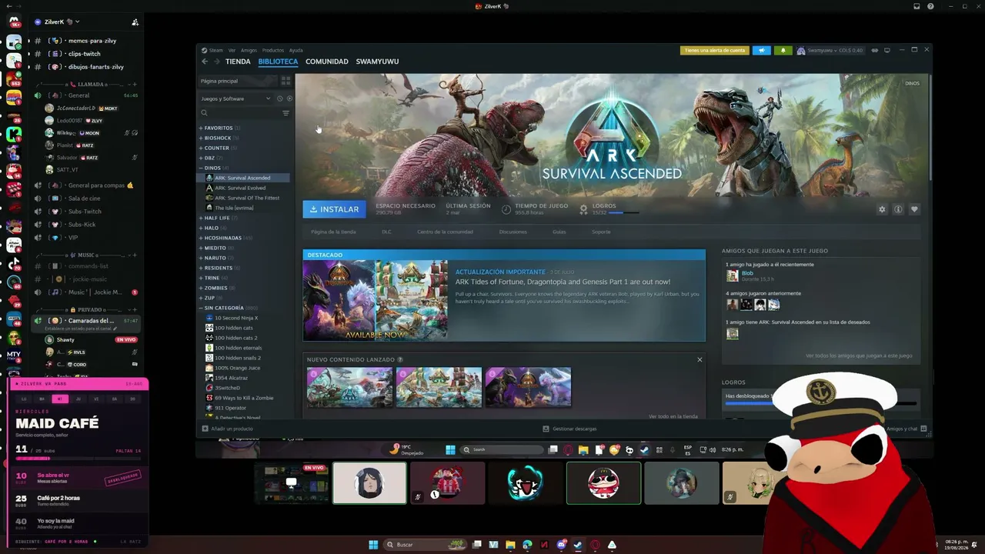Expand DBZ collection
The height and width of the screenshot is (554, 985).
[209, 158]
